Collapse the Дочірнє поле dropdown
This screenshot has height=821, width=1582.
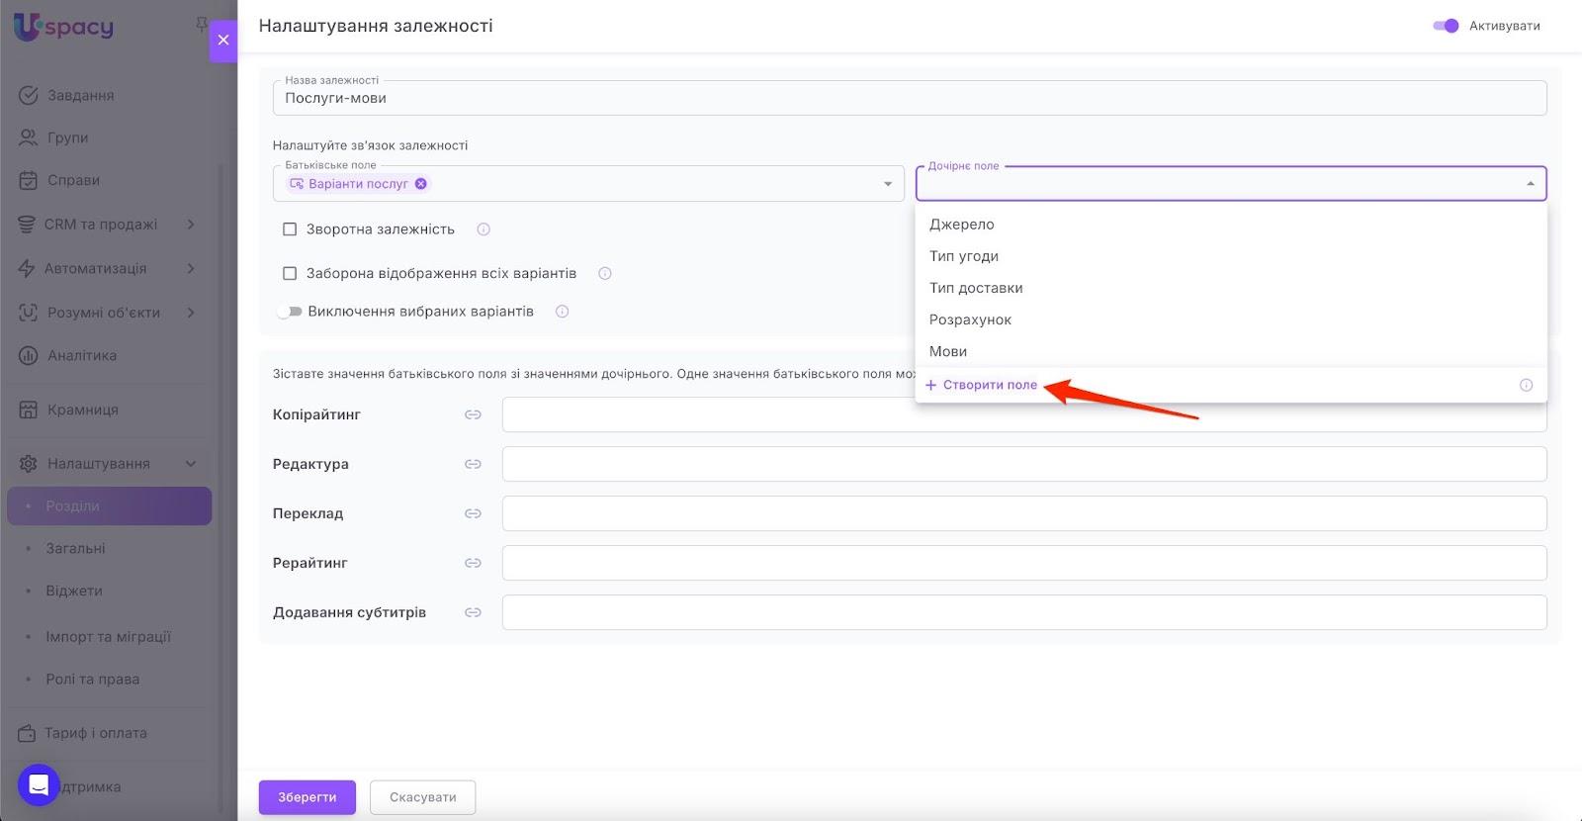[x=1530, y=184]
